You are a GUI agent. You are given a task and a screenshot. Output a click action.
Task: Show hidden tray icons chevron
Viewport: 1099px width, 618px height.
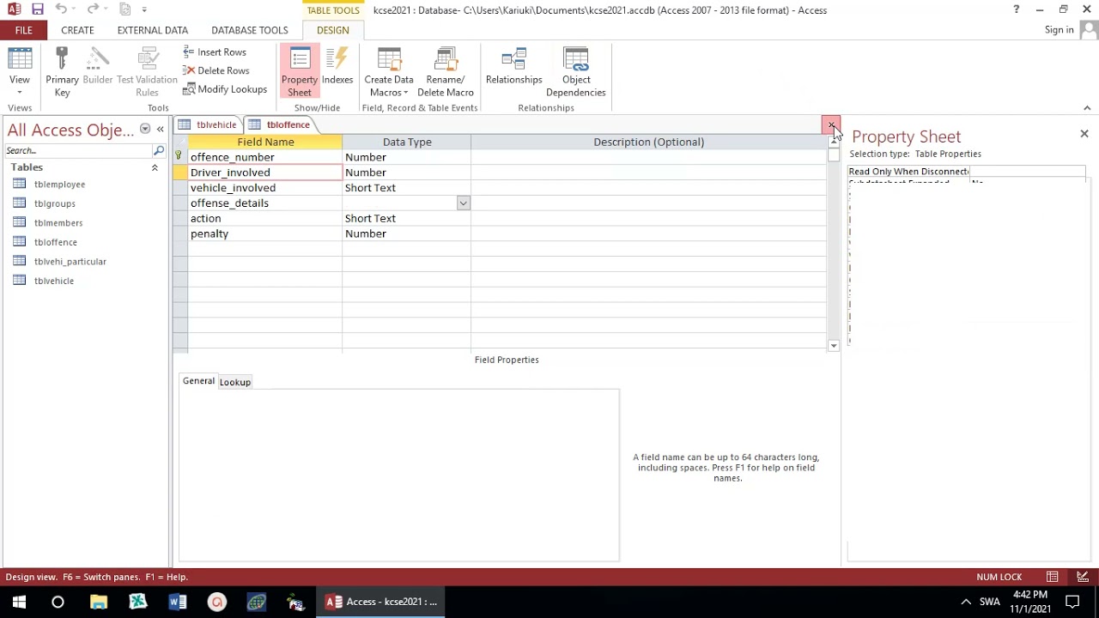click(x=966, y=602)
